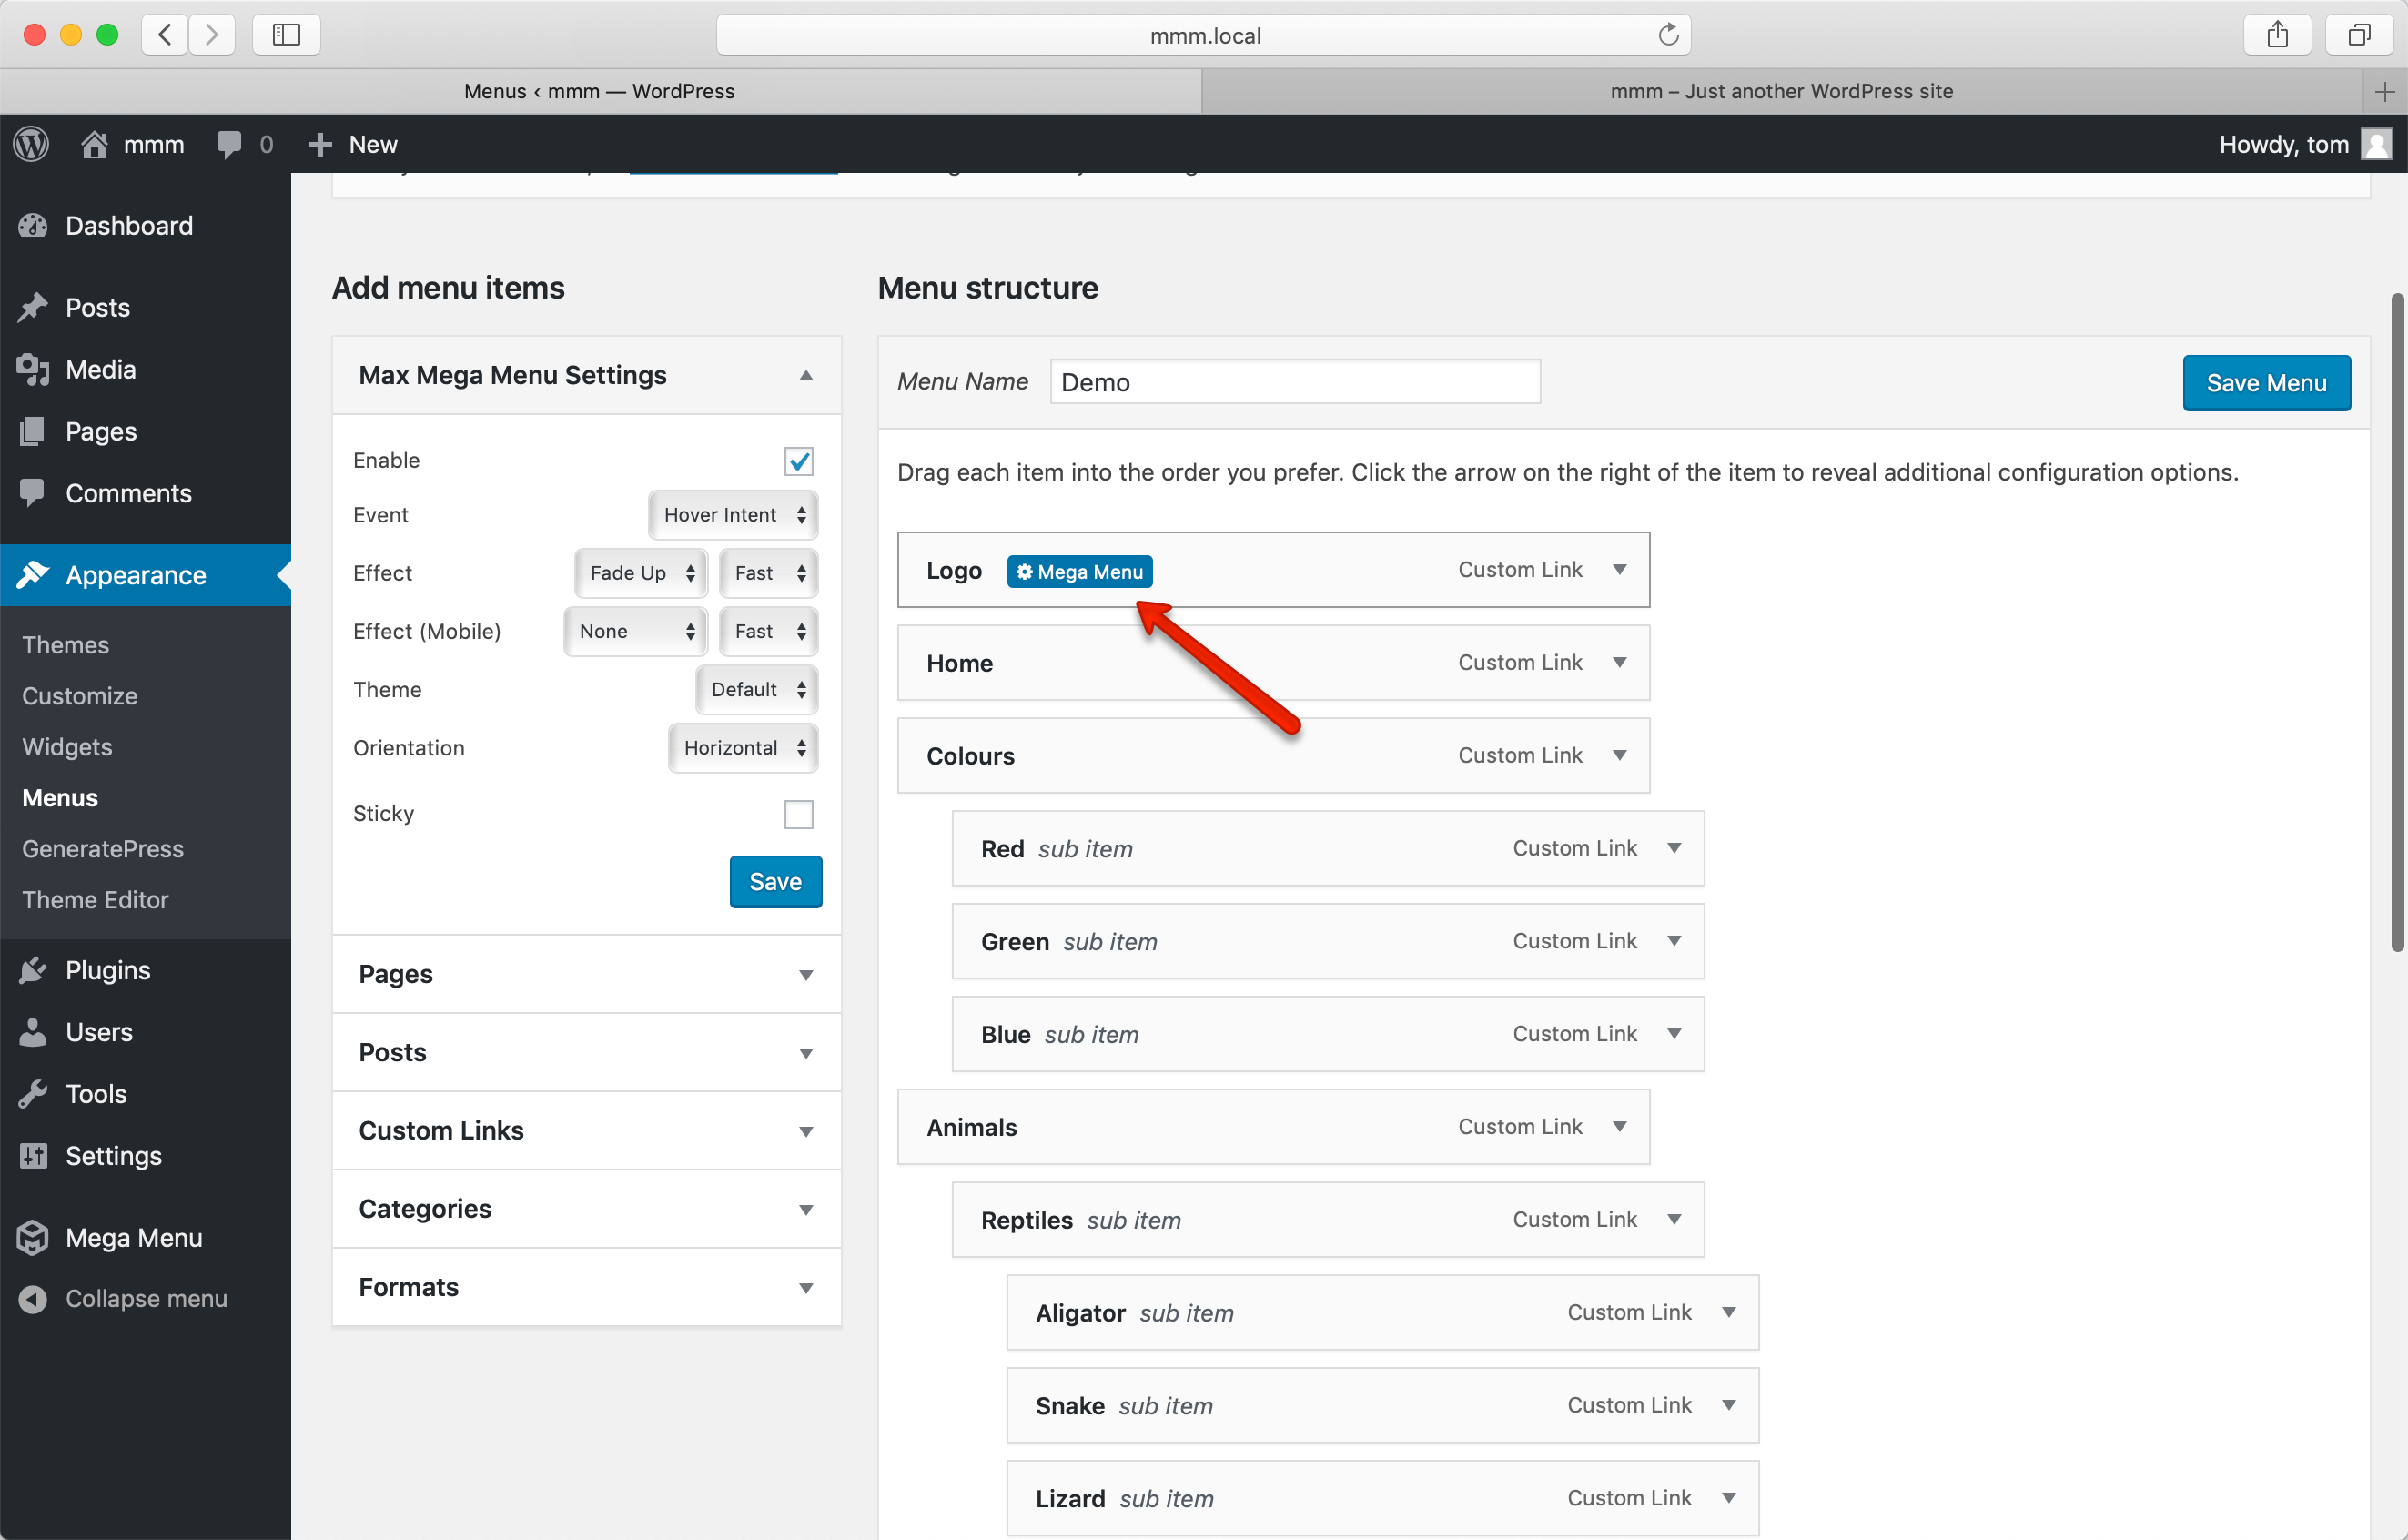
Task: Click the blue Mega Menu badge on Logo
Action: pos(1079,571)
